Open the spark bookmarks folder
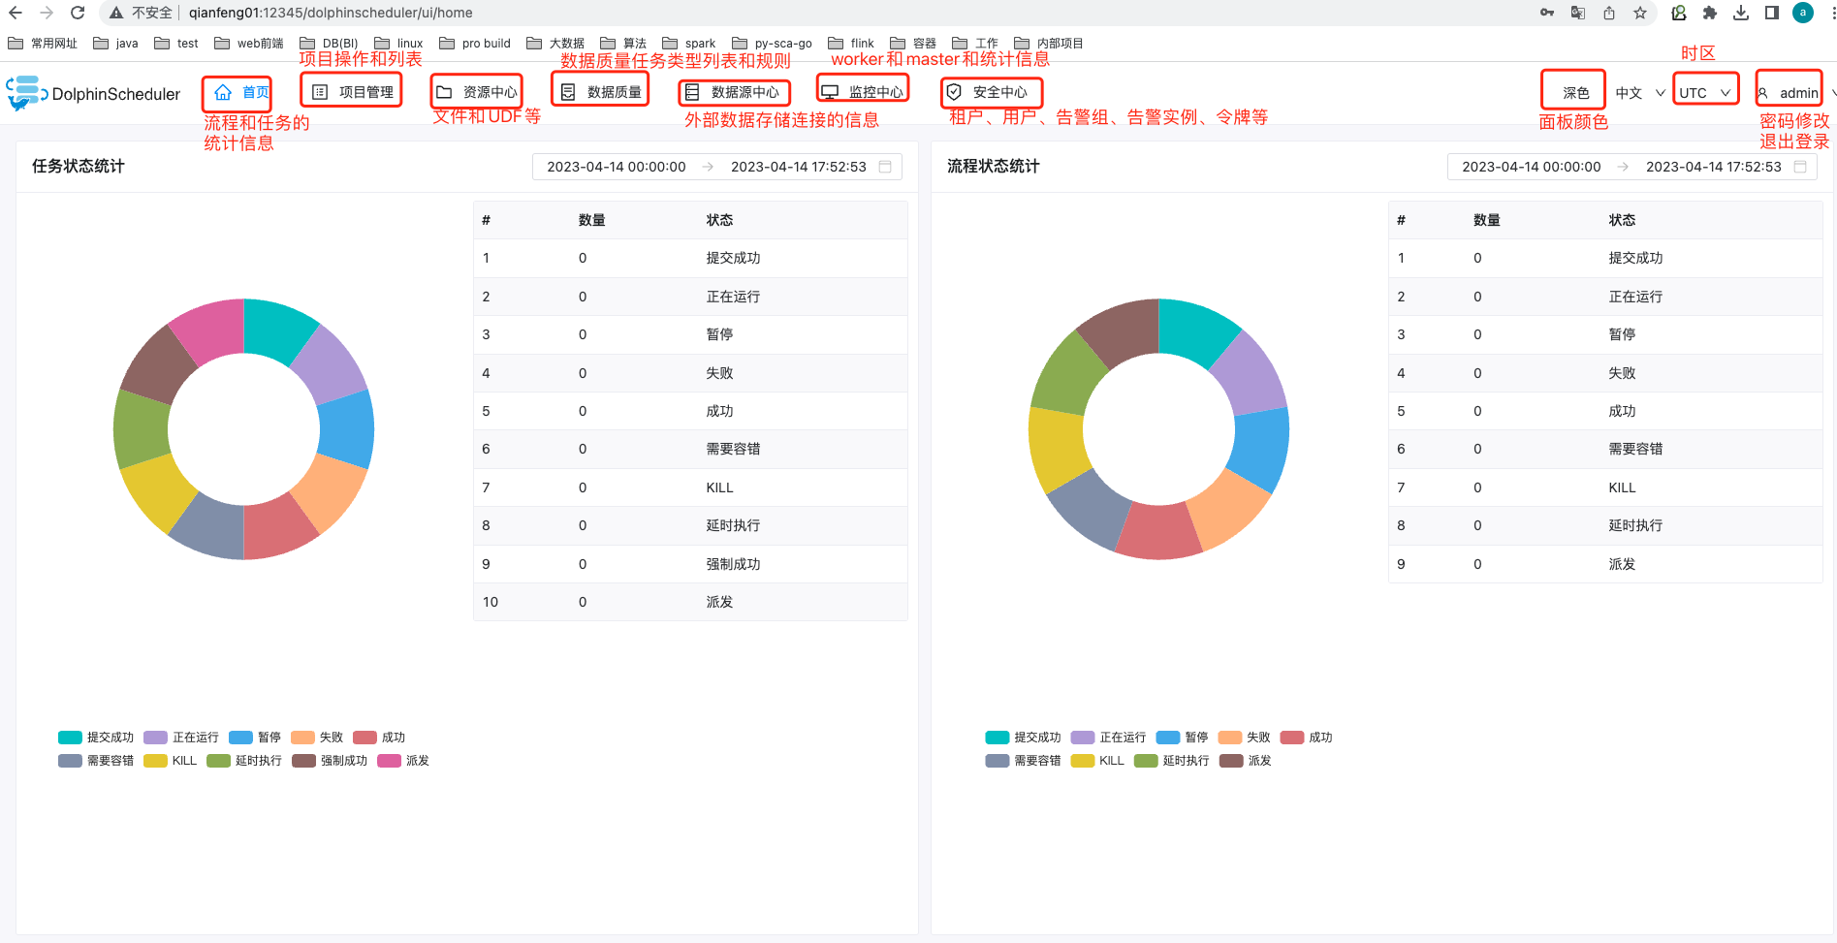This screenshot has height=943, width=1837. pos(688,44)
